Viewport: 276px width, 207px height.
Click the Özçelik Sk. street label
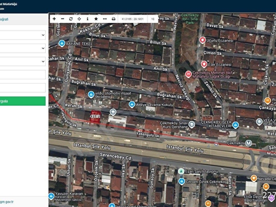tap(96, 170)
